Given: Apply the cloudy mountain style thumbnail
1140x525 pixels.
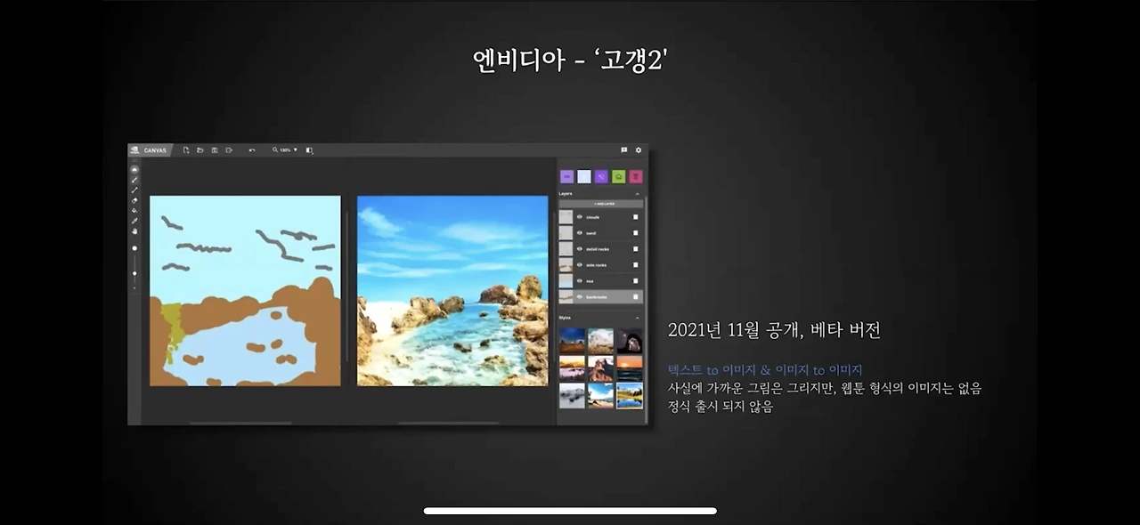Looking at the screenshot, I should tap(601, 341).
